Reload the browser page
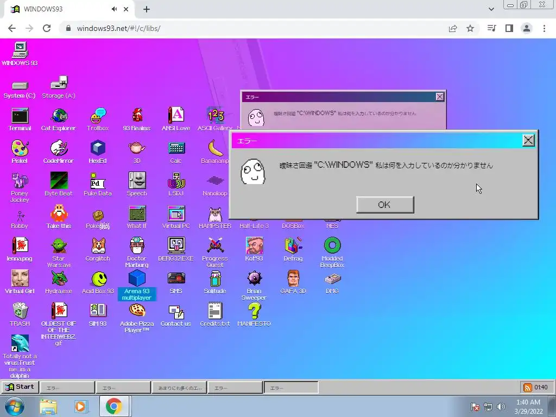 (47, 28)
